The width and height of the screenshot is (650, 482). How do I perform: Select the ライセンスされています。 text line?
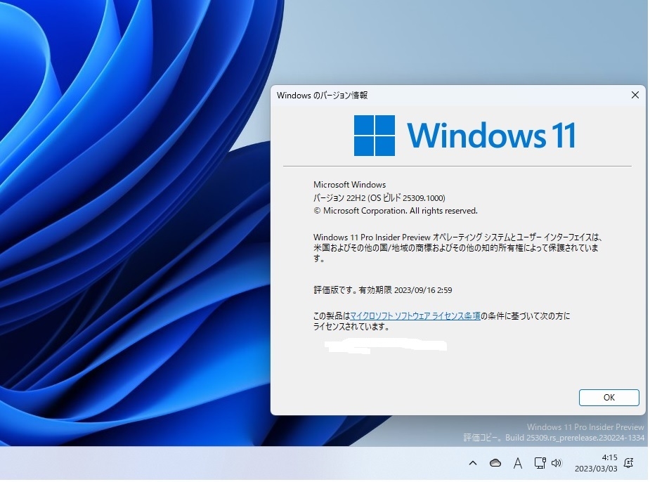pyautogui.click(x=351, y=327)
